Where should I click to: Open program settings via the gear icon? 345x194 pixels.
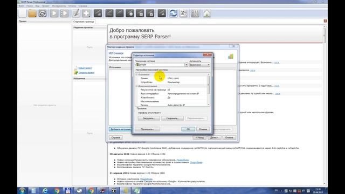43,13
